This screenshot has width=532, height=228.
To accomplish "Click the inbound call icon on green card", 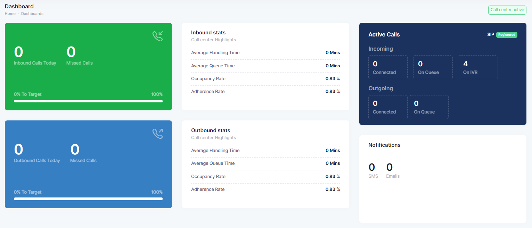I will click(158, 36).
